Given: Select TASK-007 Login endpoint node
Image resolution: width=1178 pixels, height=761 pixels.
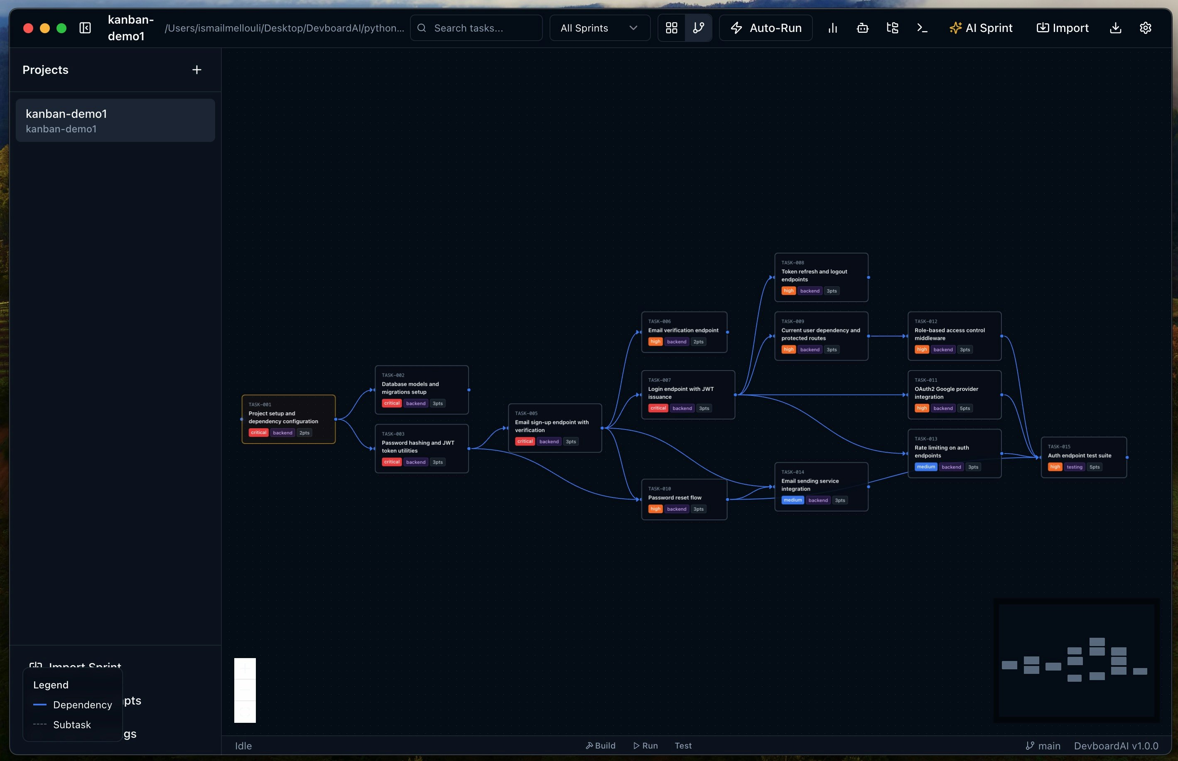Looking at the screenshot, I should 687,394.
